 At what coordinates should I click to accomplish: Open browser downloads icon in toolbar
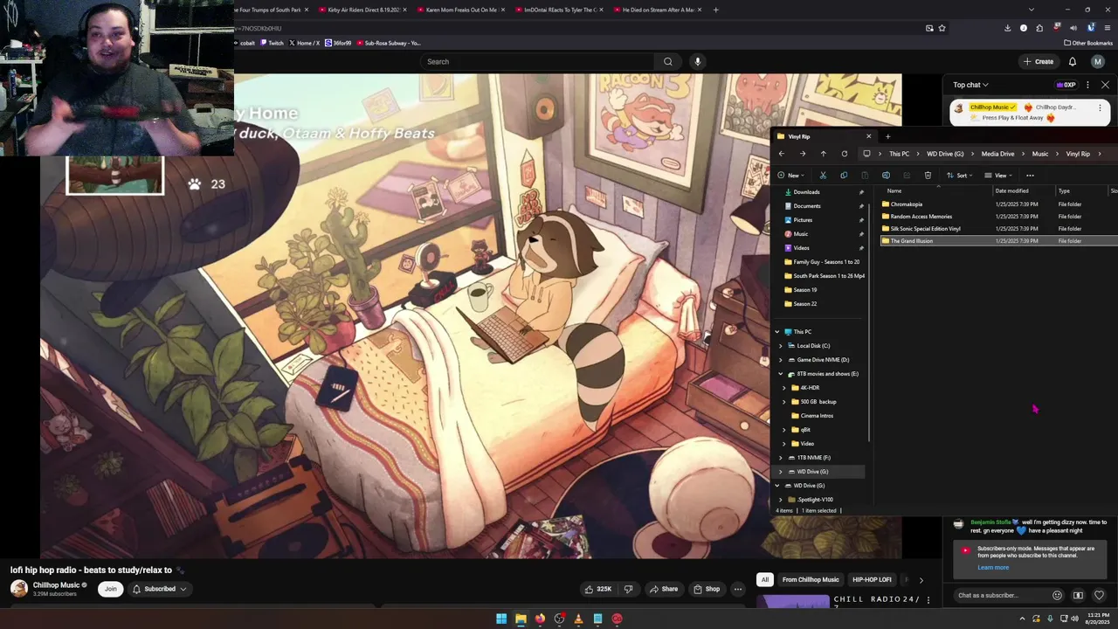pos(1007,28)
